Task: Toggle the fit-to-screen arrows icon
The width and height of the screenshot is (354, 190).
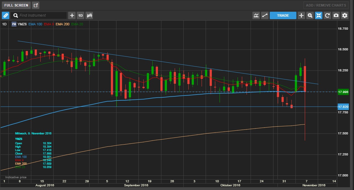Action: [x=319, y=15]
